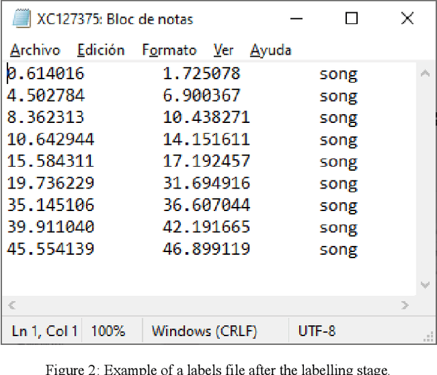
Task: Open the Edición menu
Action: click(100, 50)
